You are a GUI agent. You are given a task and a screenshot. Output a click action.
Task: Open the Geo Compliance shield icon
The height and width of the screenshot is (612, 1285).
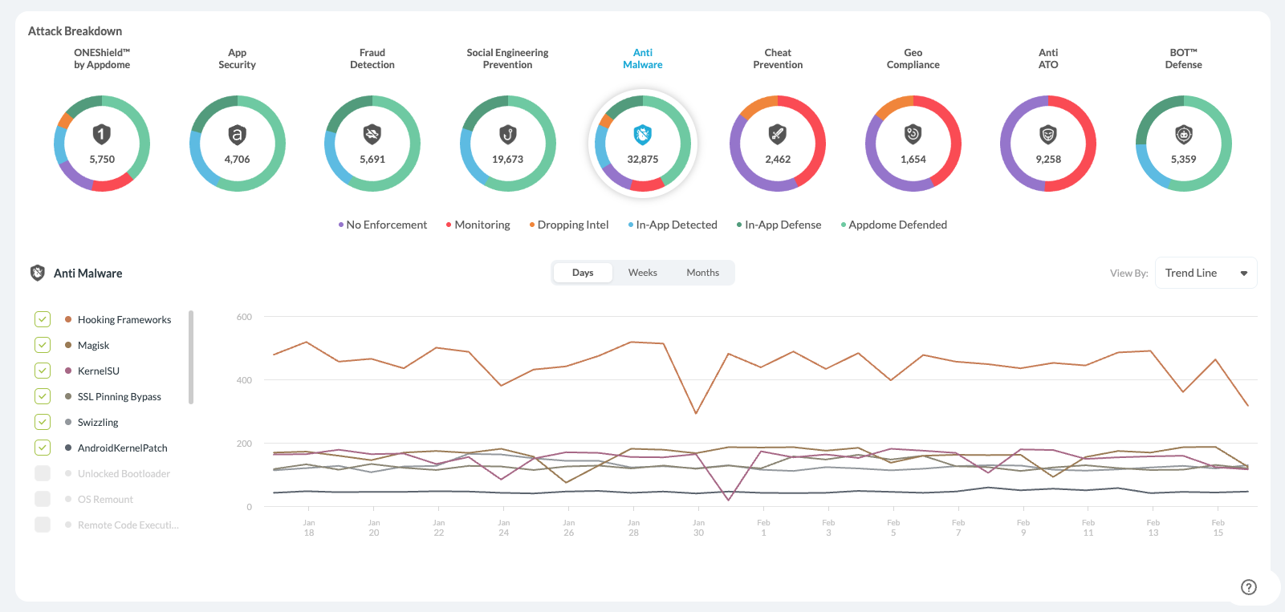(913, 134)
